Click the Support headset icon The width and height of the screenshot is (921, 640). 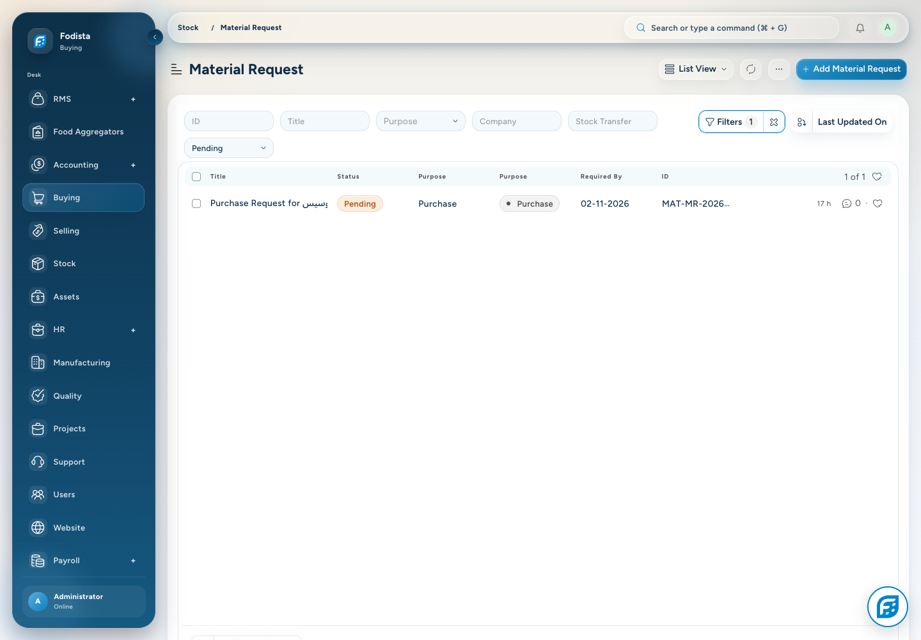pyautogui.click(x=38, y=462)
